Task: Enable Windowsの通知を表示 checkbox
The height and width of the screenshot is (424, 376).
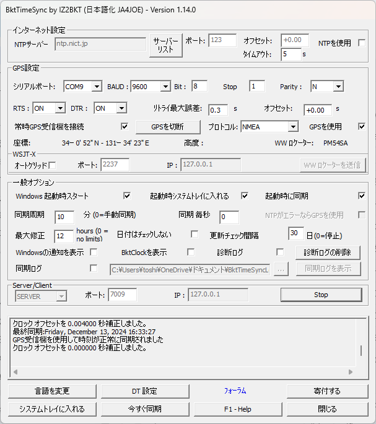Action: coord(94,253)
